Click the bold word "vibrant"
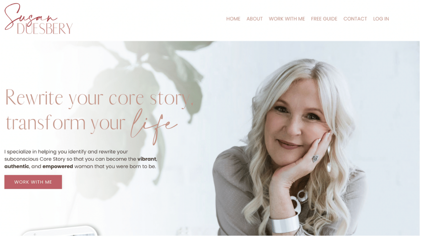The image size is (421, 237). tap(147, 159)
